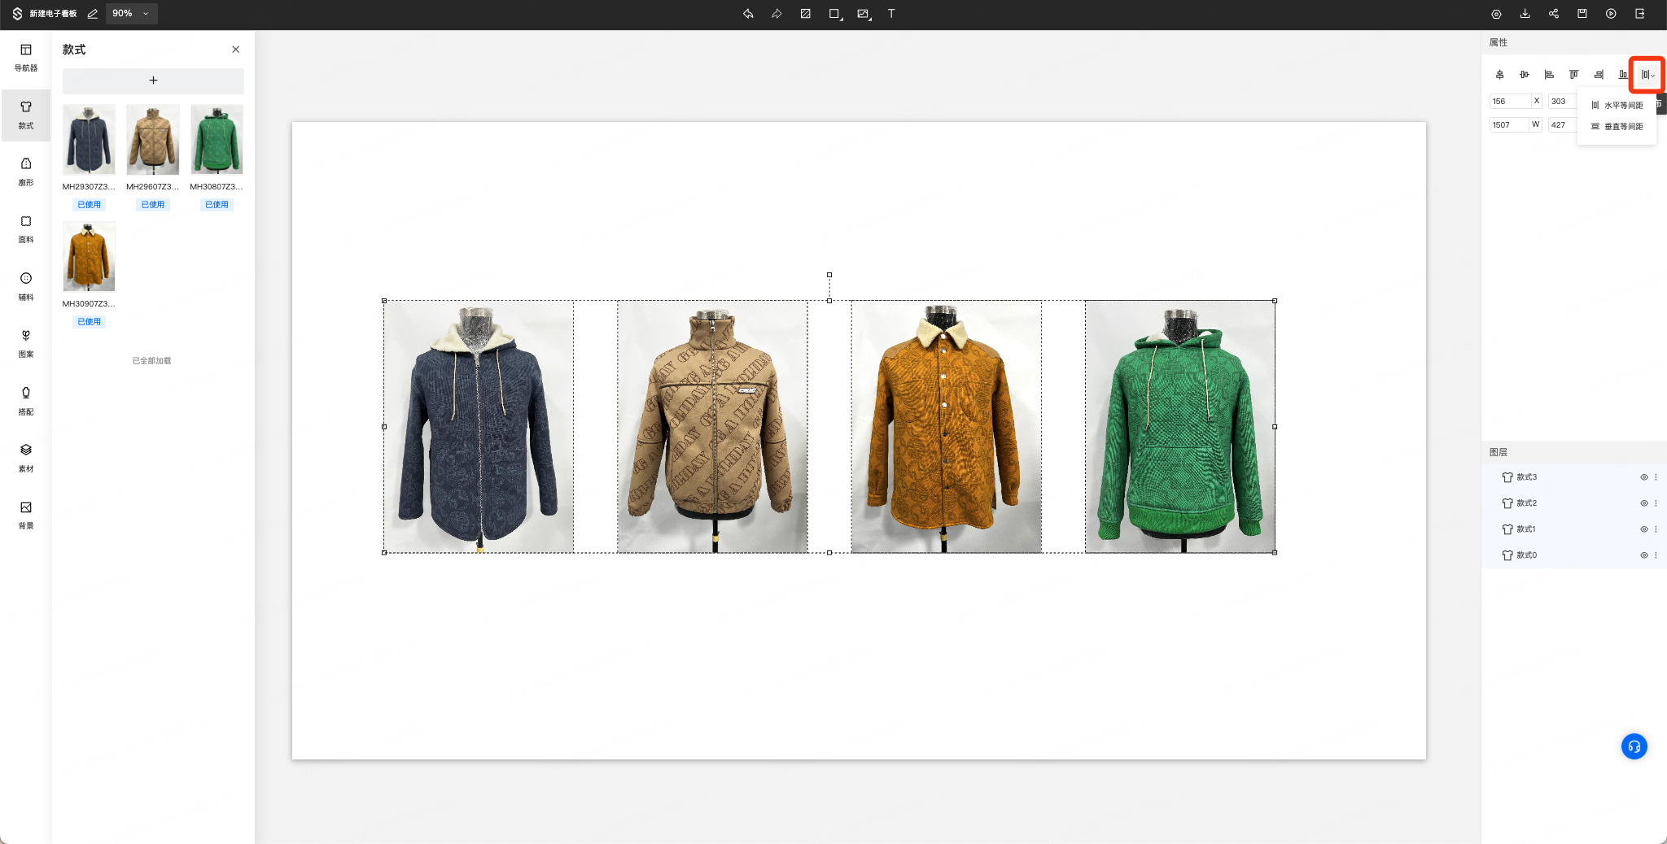The height and width of the screenshot is (844, 1667).
Task: Toggle visibility of layer 款式1
Action: click(1643, 529)
